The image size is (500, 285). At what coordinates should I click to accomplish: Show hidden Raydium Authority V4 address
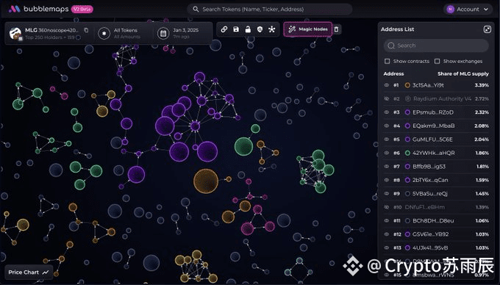387,98
